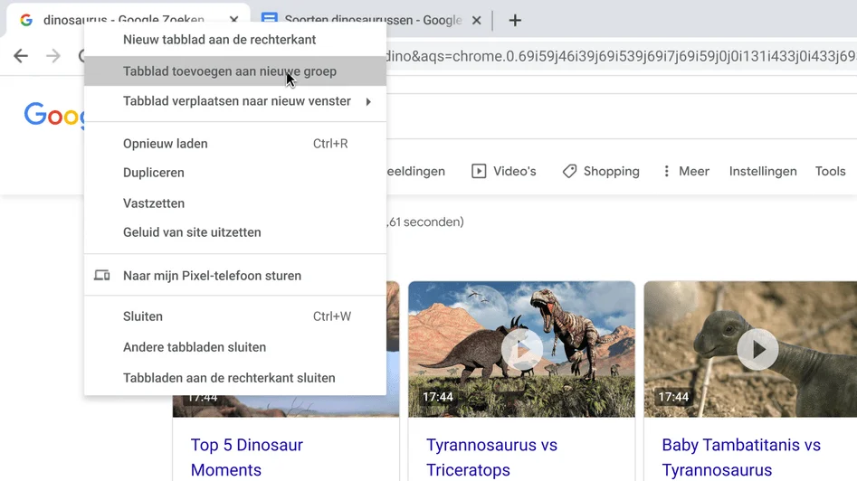Viewport: 857px width, 481px height.
Task: Choose Nieuw tabblad aan de rechterkant
Action: point(235,40)
